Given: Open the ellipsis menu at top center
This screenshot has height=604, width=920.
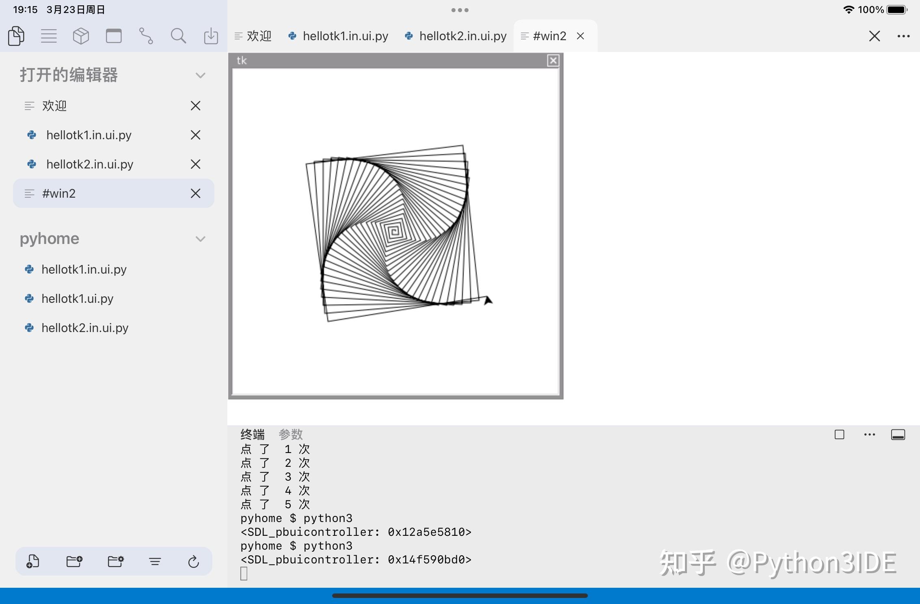Looking at the screenshot, I should pyautogui.click(x=460, y=10).
